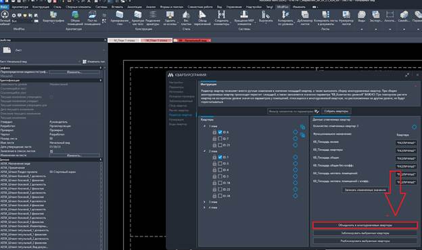Click the filter edit icon in the filter field

[316, 111]
